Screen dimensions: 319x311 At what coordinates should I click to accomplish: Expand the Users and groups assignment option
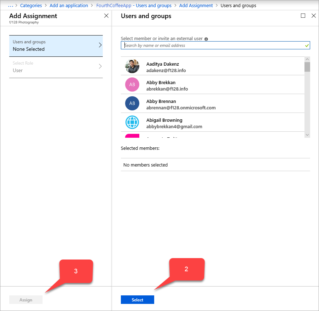(x=56, y=45)
